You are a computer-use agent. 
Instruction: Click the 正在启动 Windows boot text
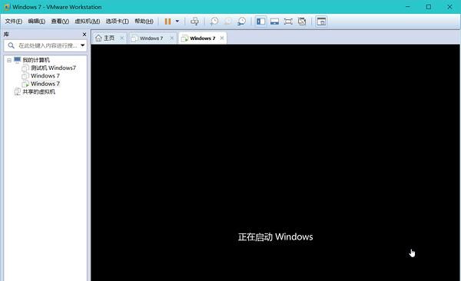276,237
